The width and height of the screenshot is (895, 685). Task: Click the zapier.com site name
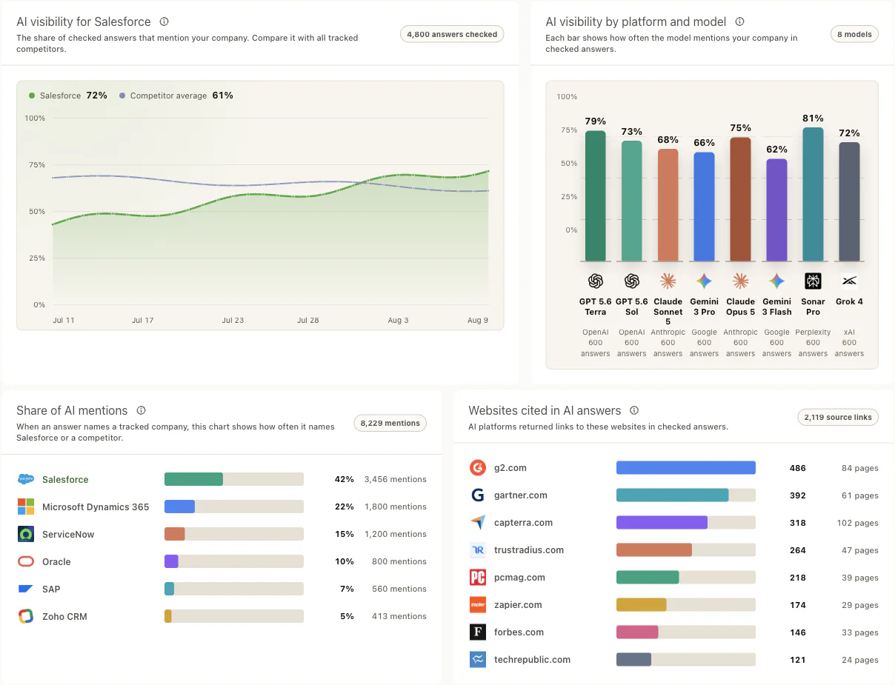click(x=518, y=605)
